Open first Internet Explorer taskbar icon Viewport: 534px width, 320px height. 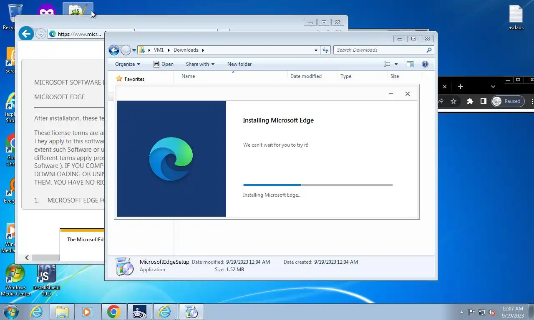[x=37, y=312]
